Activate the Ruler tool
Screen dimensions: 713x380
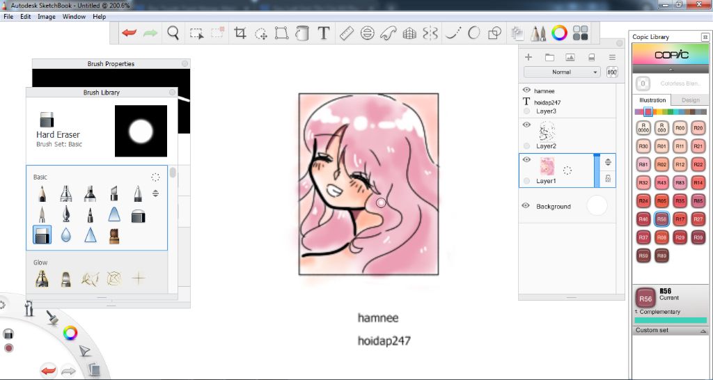pyautogui.click(x=347, y=33)
